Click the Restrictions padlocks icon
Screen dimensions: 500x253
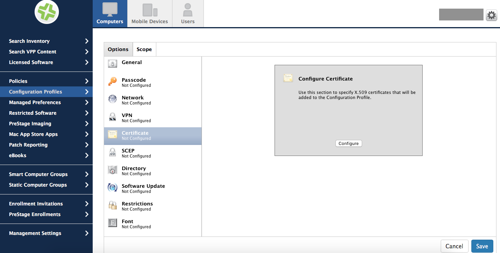[x=113, y=205]
